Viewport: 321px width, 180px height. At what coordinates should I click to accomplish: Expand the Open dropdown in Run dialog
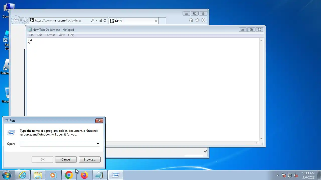coord(98,144)
